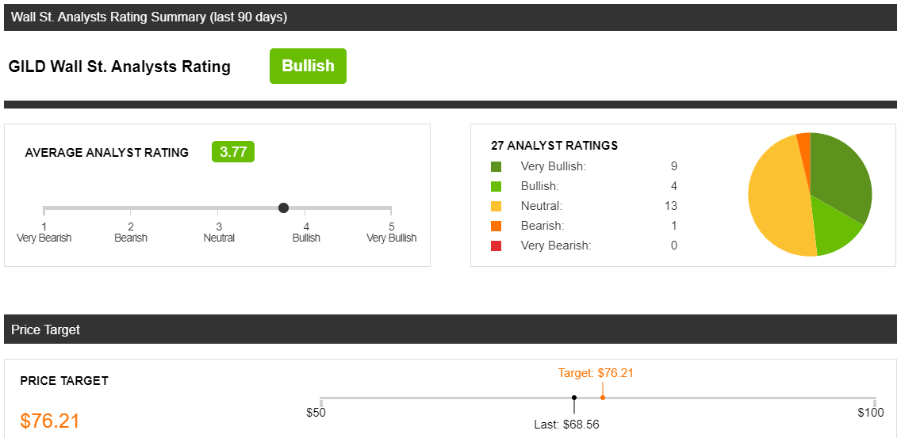The width and height of the screenshot is (901, 438).
Task: Click the orange Target $76.21 marker
Action: point(602,398)
